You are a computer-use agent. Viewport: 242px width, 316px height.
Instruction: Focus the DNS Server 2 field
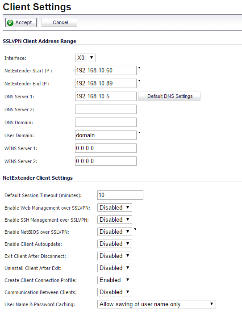(106, 109)
